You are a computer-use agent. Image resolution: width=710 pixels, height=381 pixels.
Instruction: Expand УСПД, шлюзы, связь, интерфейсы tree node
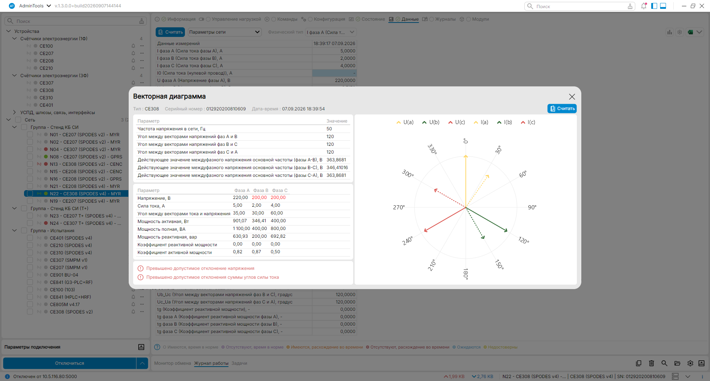(14, 112)
